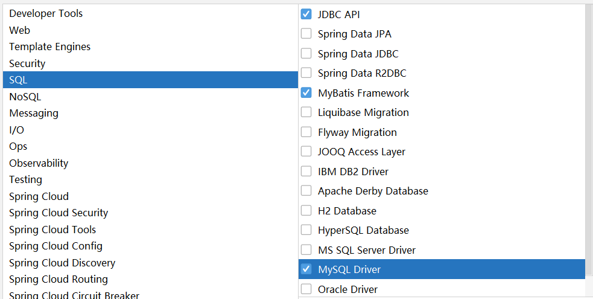Select the Oracle Driver label
593x299 pixels.
pyautogui.click(x=347, y=289)
